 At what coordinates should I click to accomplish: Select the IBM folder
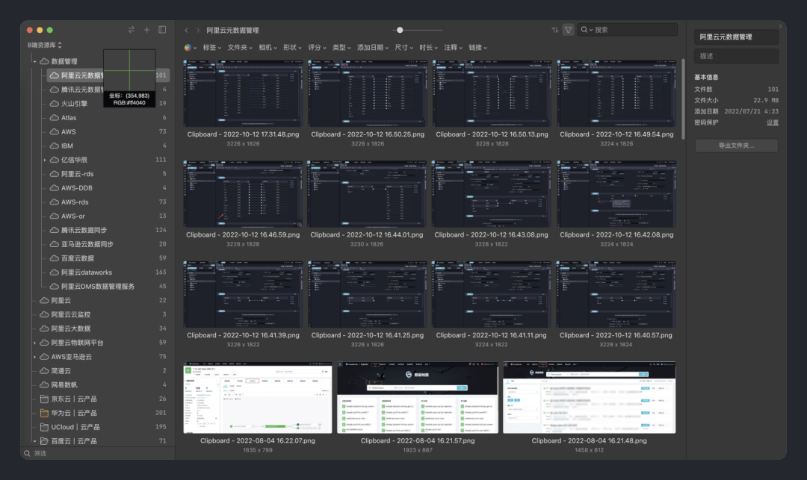107,146
